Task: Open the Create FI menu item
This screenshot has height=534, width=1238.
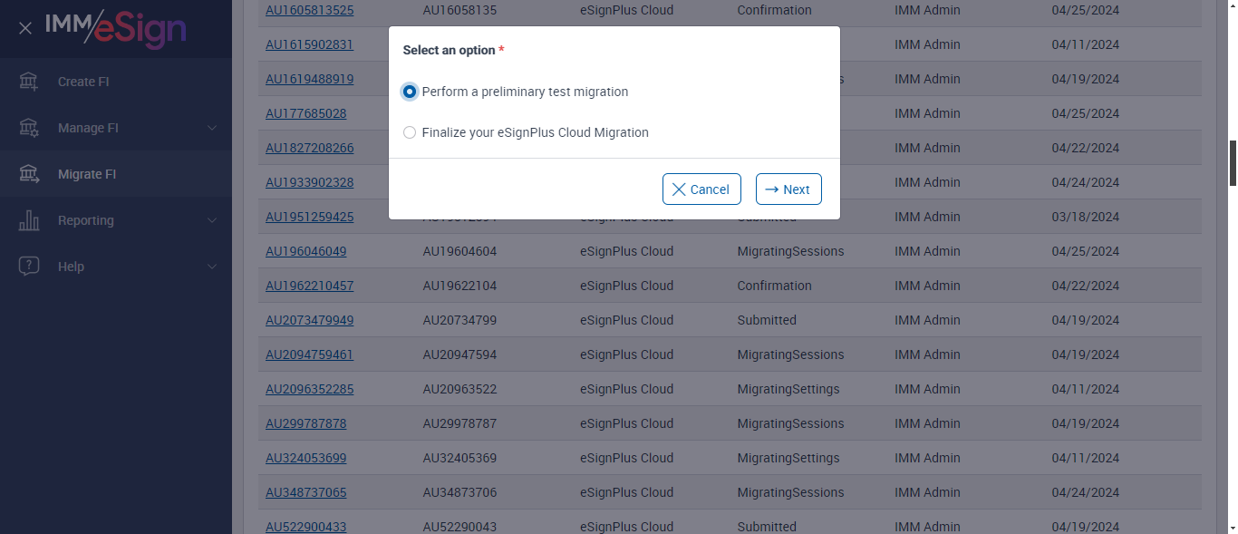Action: 83,82
